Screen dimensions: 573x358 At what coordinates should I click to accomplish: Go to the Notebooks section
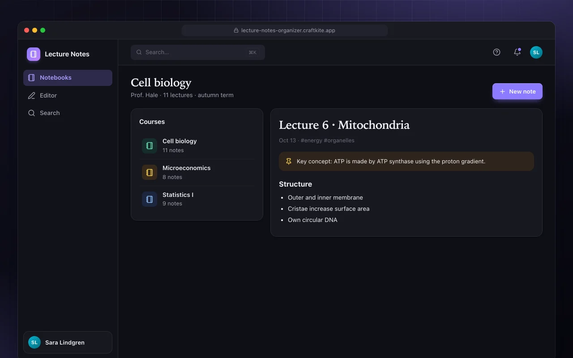(68, 78)
